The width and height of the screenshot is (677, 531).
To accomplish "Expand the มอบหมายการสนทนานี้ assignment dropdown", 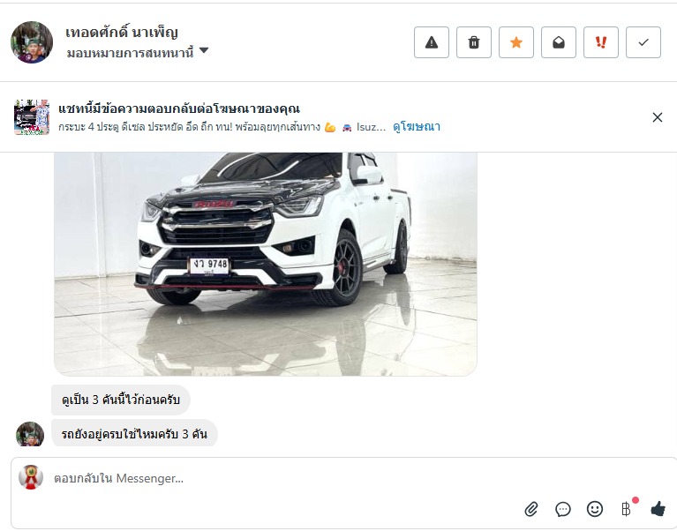I will click(138, 53).
